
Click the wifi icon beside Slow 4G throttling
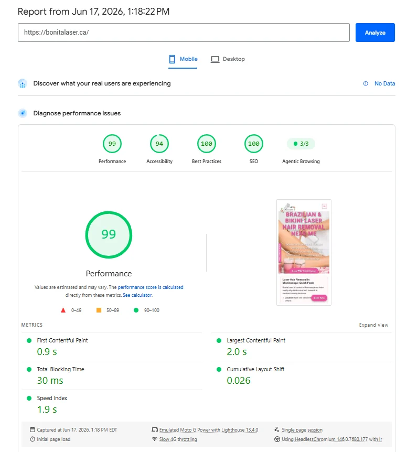pyautogui.click(x=155, y=439)
